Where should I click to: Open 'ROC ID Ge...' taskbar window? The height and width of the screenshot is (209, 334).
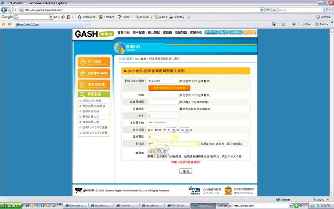[x=177, y=206]
